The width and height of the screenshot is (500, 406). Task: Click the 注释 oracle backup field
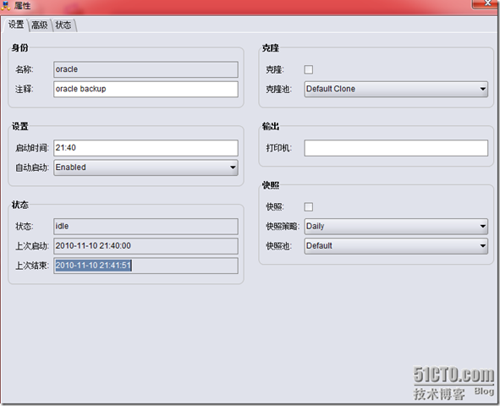[146, 89]
